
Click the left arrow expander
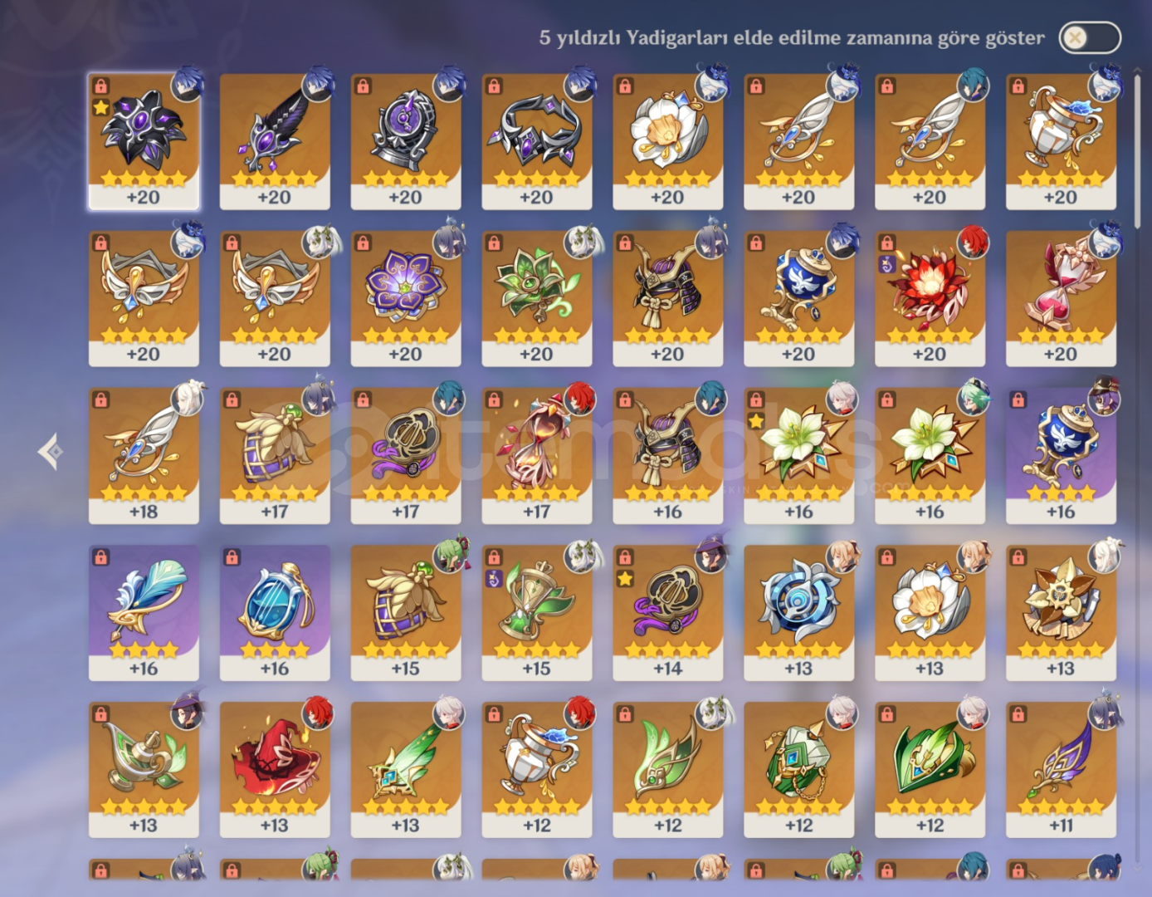(x=51, y=452)
